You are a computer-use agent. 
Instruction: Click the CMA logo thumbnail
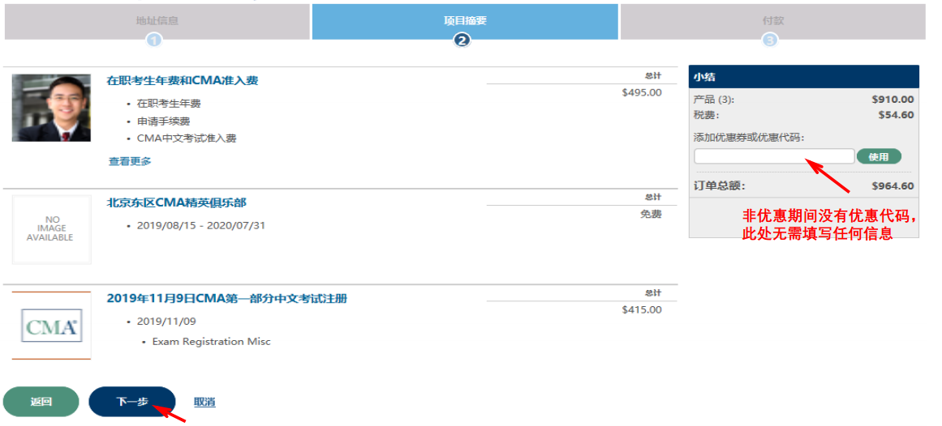(x=52, y=326)
